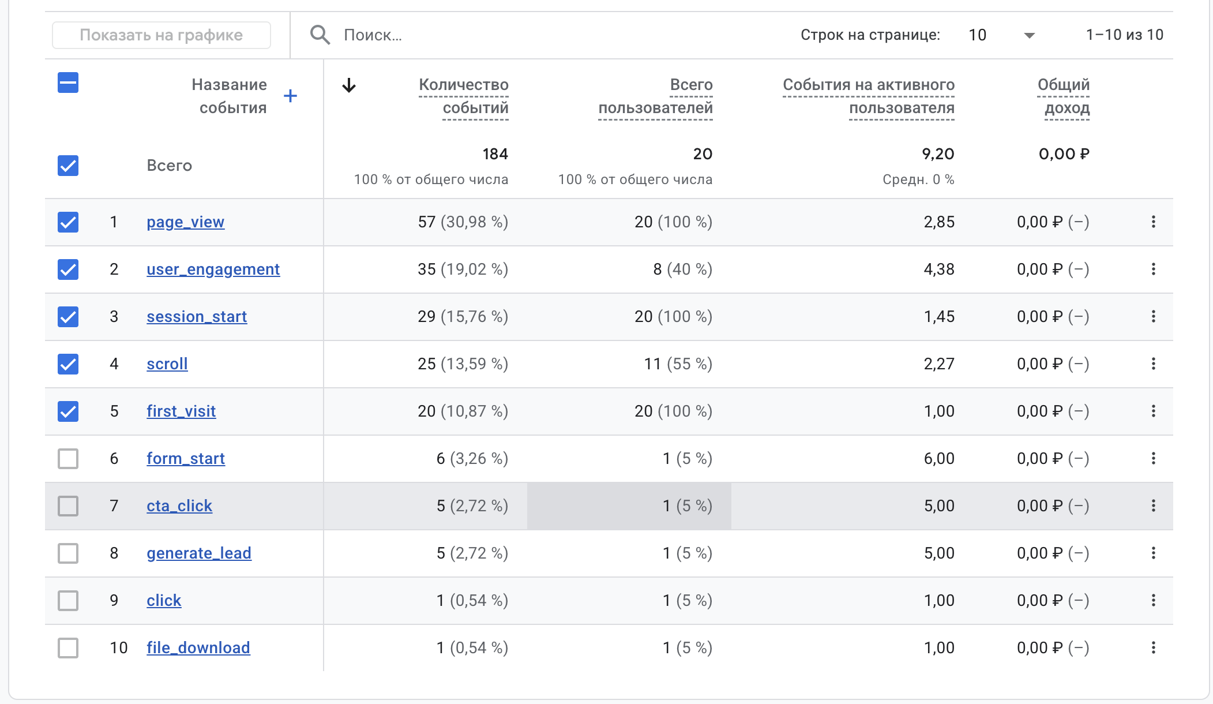Open the generate_lead event link
The height and width of the screenshot is (704, 1213).
point(199,553)
